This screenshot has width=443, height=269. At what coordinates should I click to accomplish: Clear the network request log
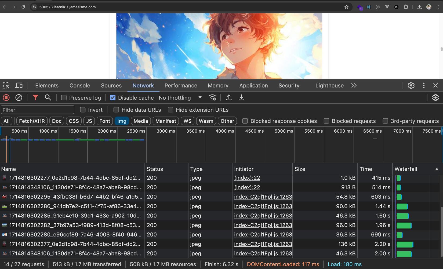pyautogui.click(x=19, y=97)
